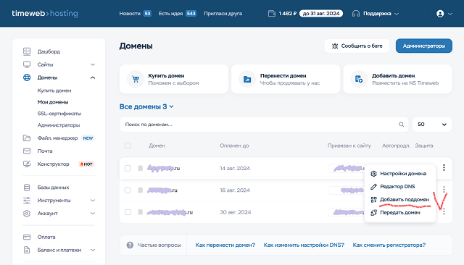Open Как изменить настройки DNS? link

pos(304,245)
